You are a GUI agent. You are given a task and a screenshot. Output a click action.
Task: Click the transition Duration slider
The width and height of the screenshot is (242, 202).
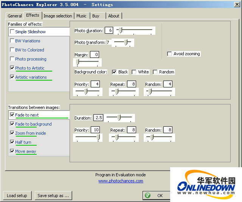point(119,118)
